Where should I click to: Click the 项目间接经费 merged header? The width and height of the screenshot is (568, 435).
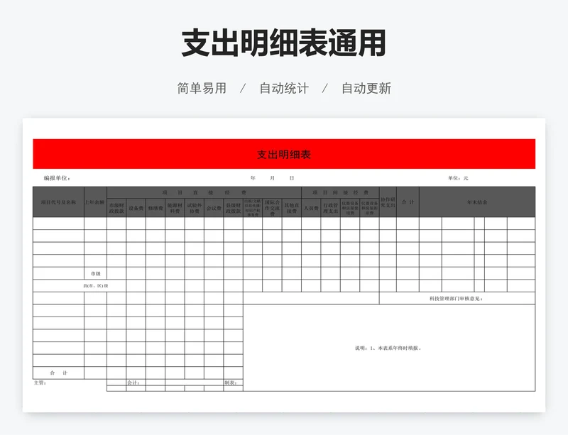[340, 193]
